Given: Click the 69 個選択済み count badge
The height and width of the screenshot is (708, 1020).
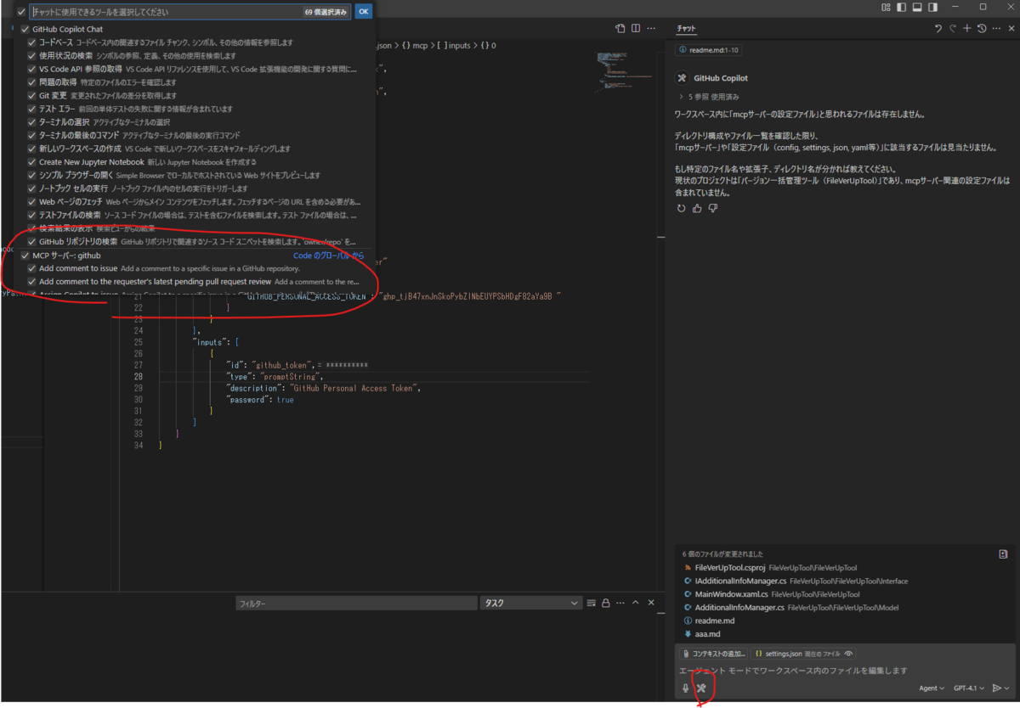Looking at the screenshot, I should (x=326, y=12).
